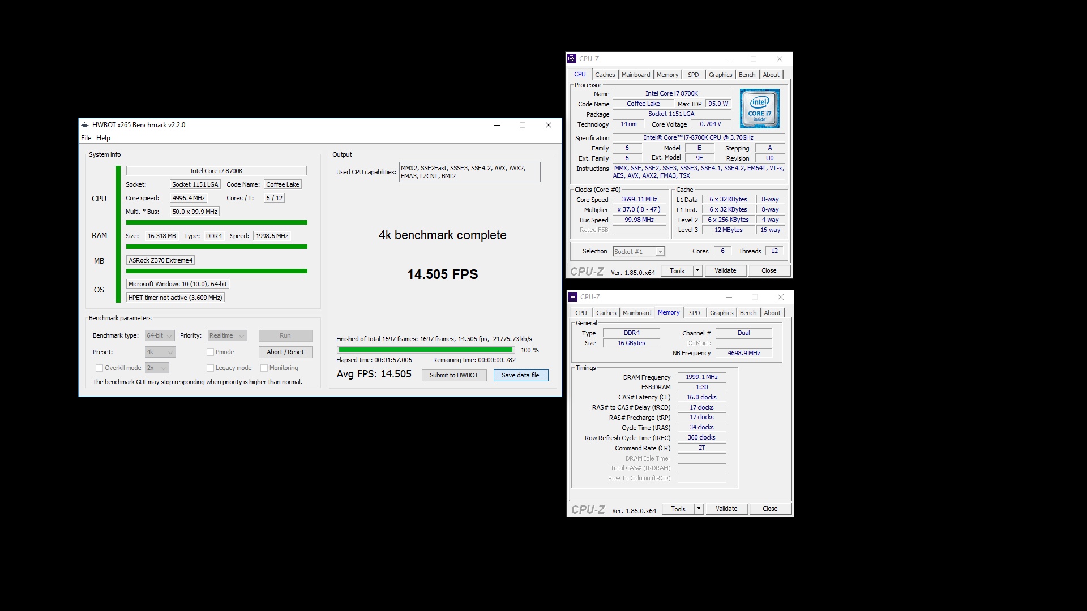1087x611 pixels.
Task: Switch to Mainboard tab in top CPU-Z
Action: [x=636, y=75]
